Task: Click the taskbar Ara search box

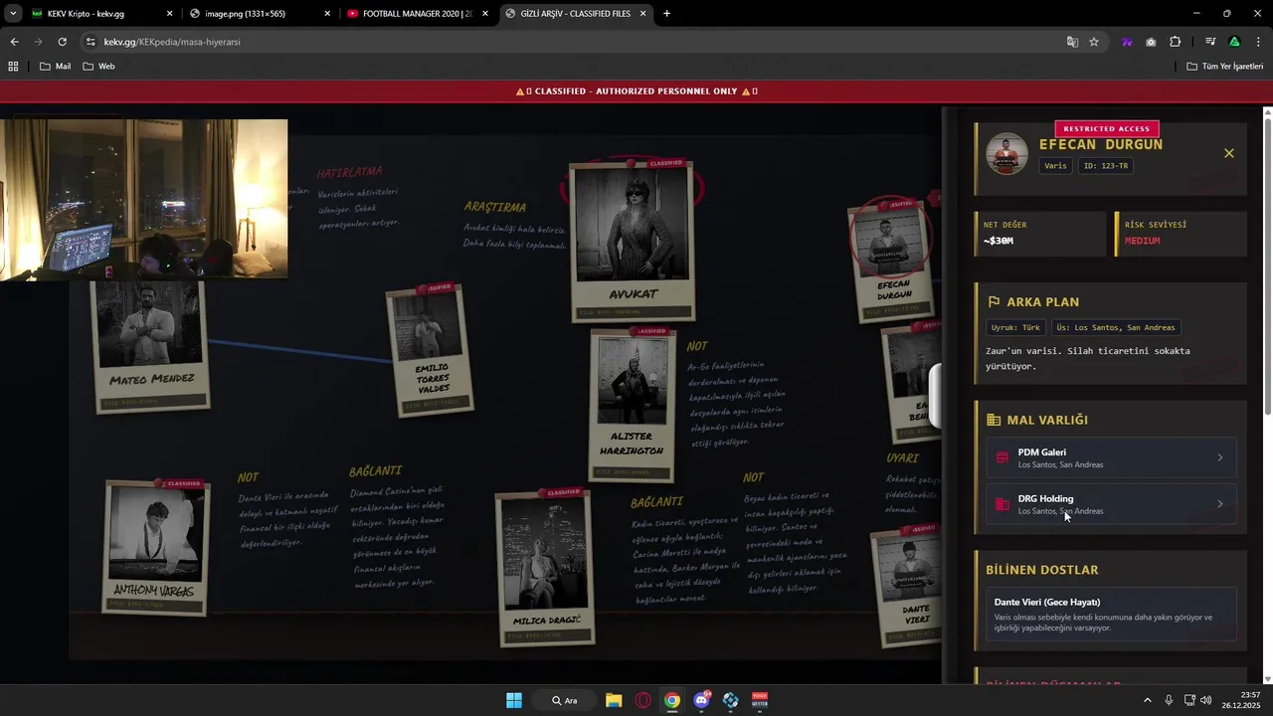Action: tap(565, 700)
